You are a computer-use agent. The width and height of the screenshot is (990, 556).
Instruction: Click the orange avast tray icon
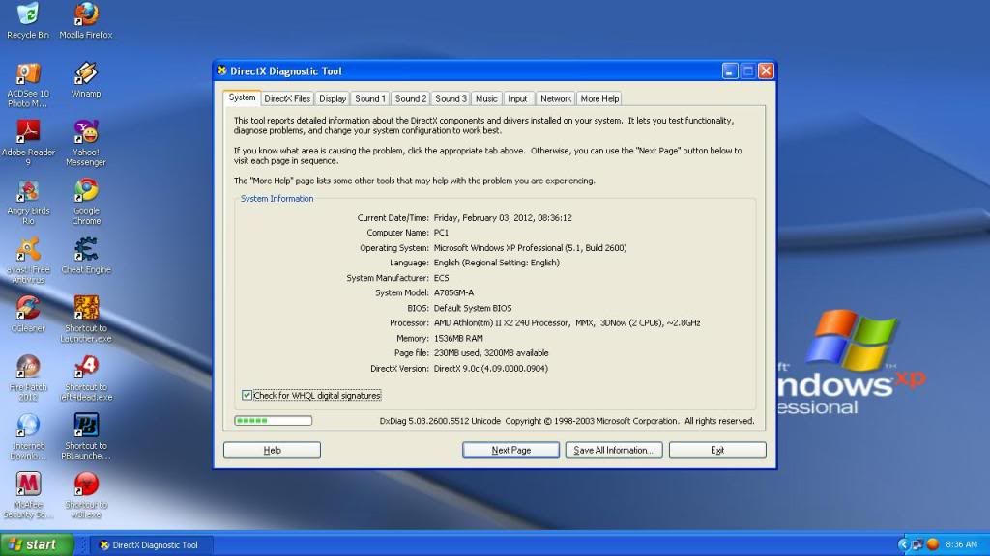[932, 544]
